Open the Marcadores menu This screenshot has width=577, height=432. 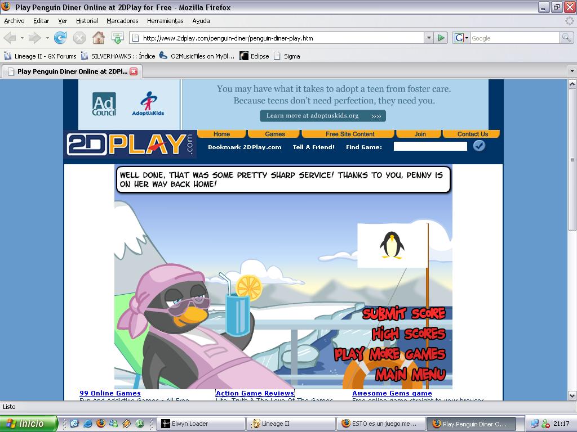point(122,21)
